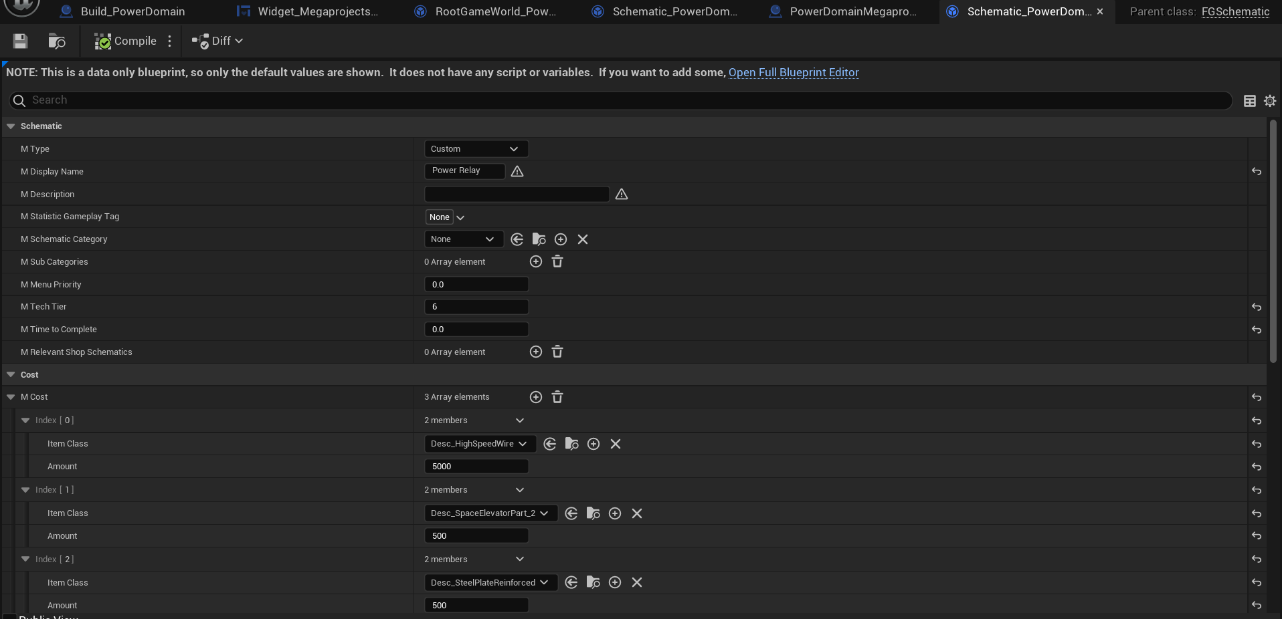Edit the Power Relay display name field
Viewport: 1282px width, 619px height.
pos(464,171)
